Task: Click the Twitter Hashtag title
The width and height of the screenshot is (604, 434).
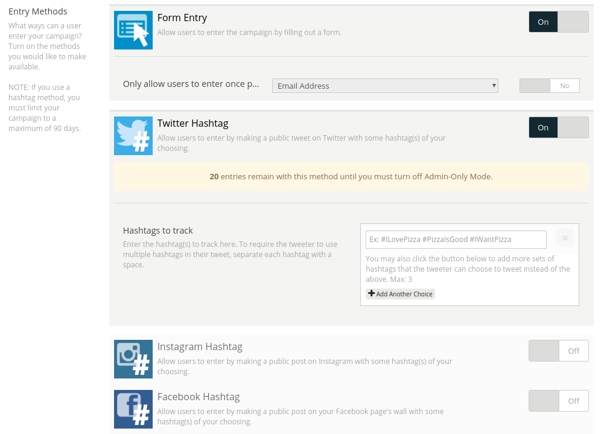Action: point(192,123)
